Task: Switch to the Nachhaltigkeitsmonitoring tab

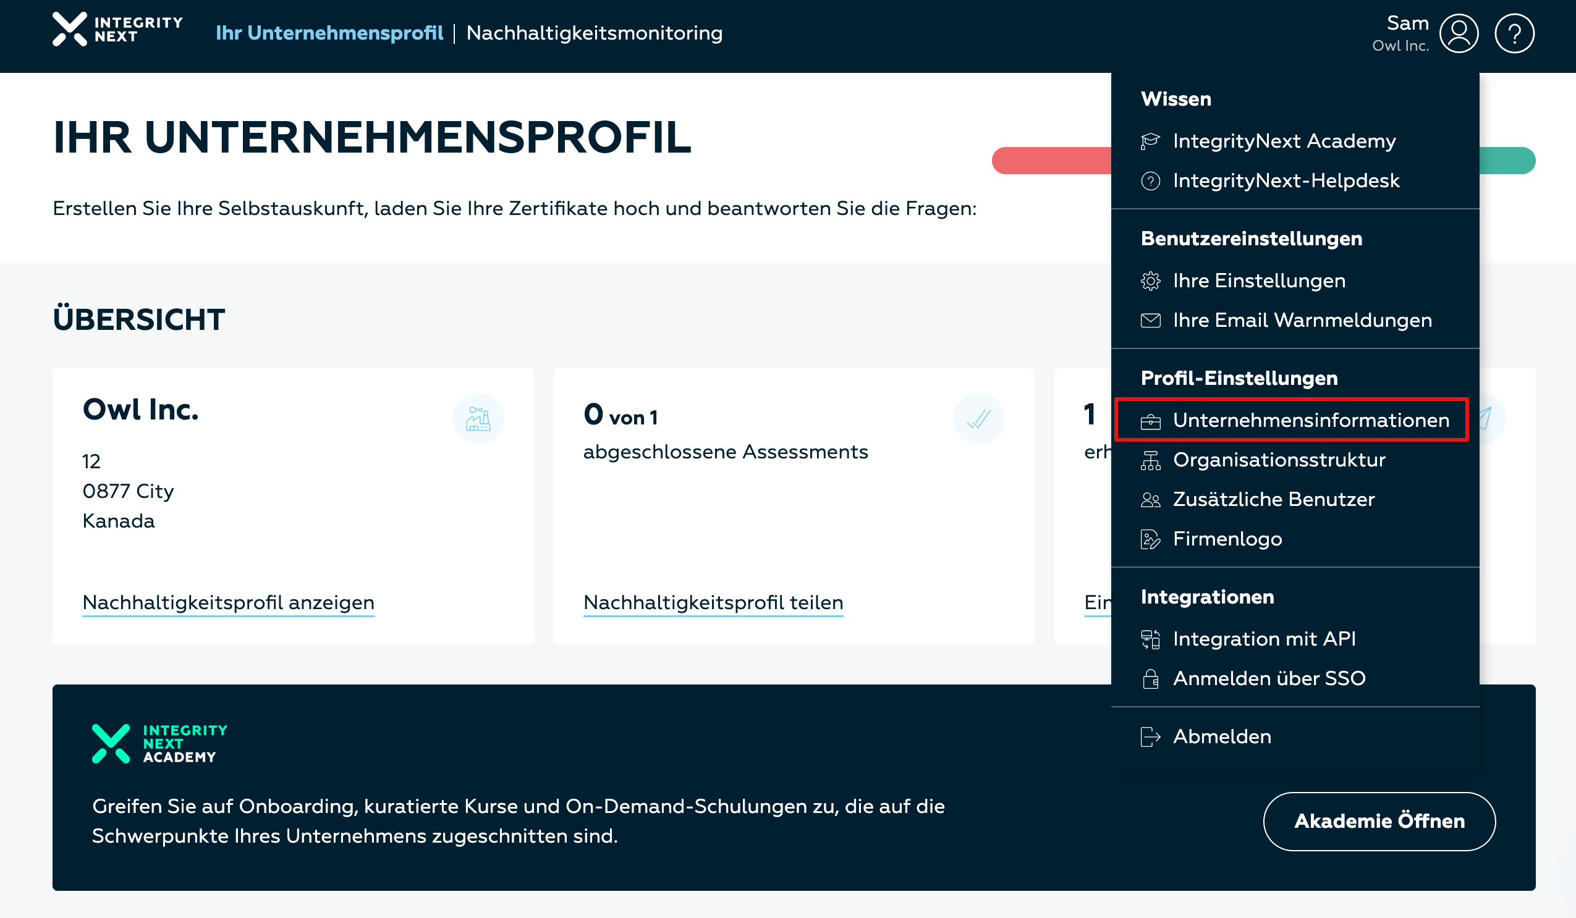Action: click(x=594, y=33)
